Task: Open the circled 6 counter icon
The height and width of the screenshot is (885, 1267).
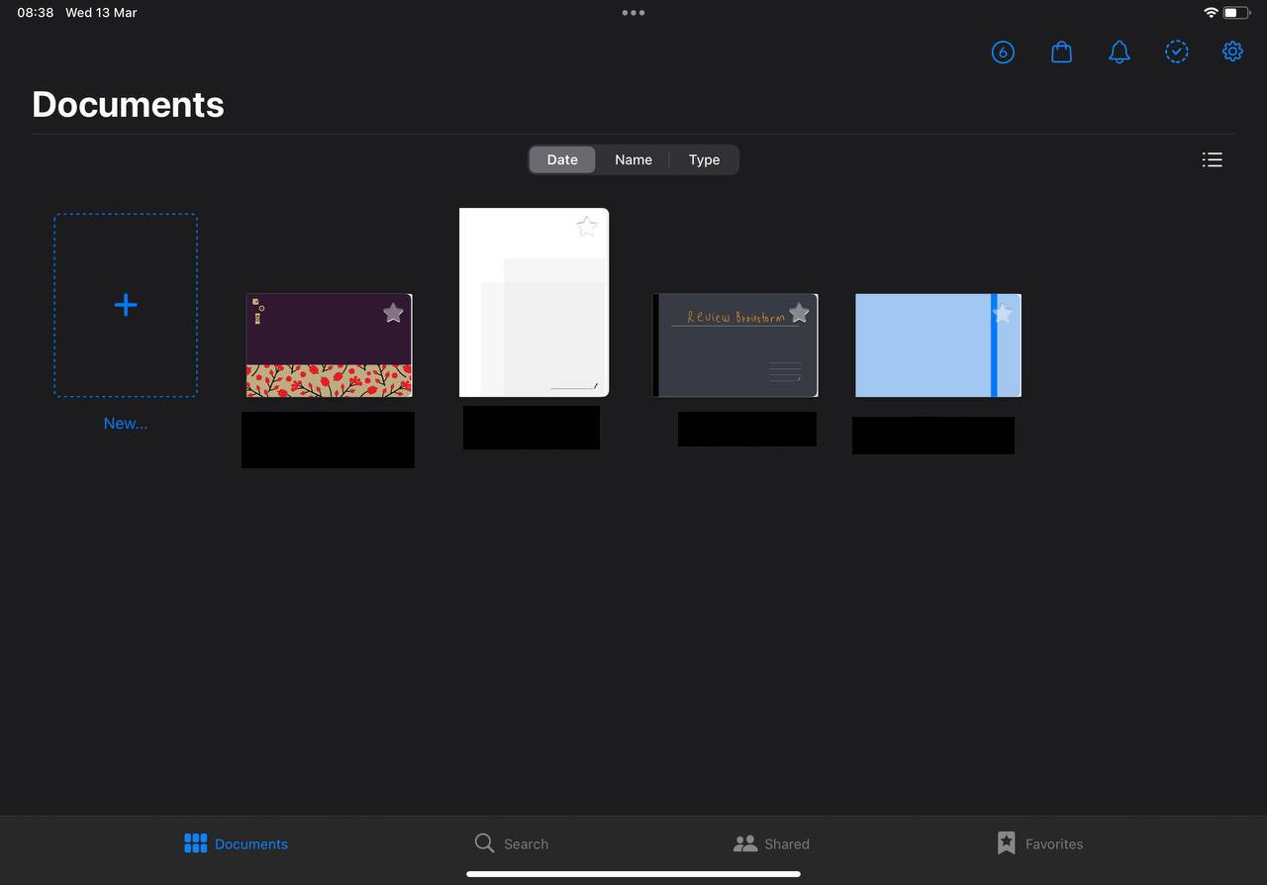Action: (x=1003, y=51)
